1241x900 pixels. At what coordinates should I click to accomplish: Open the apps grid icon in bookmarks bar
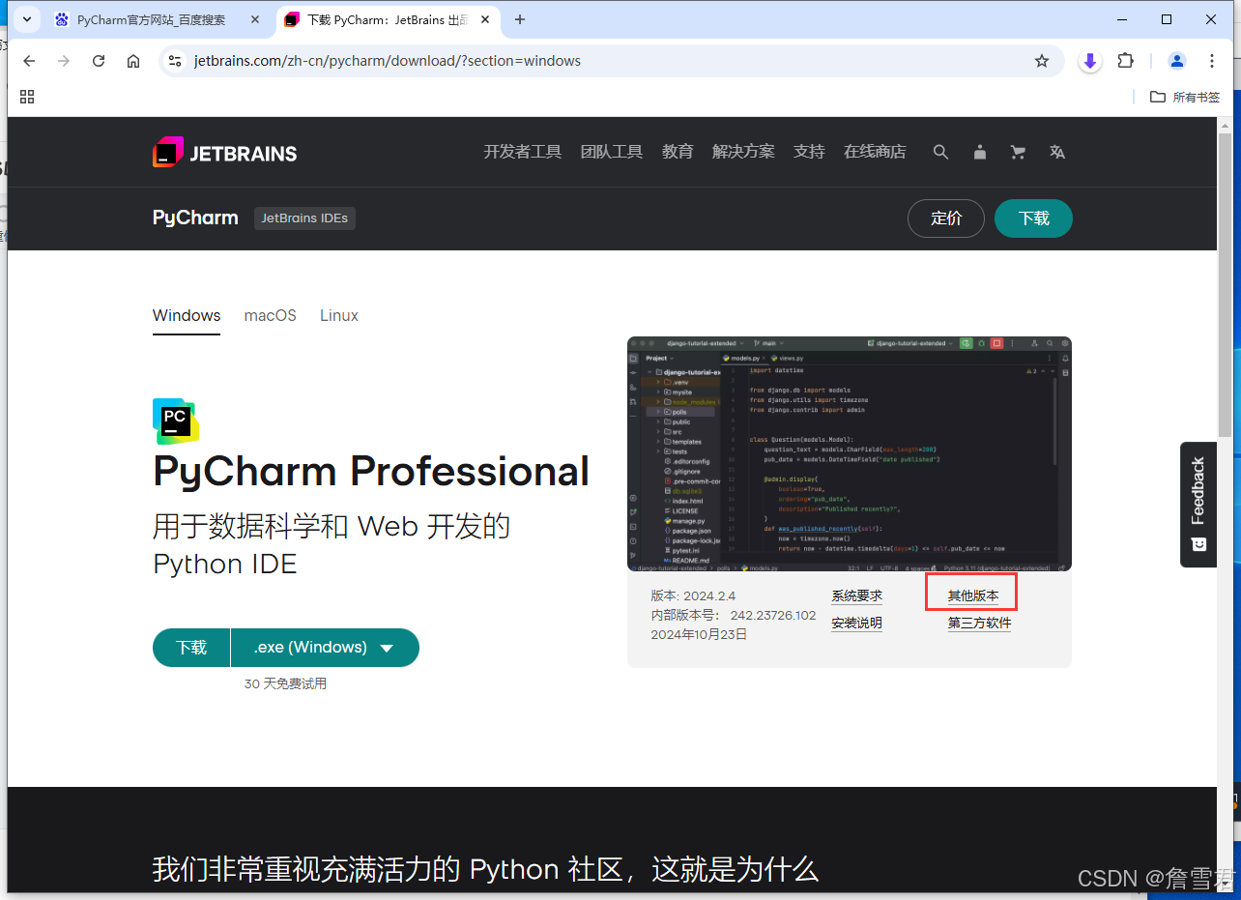coord(27,97)
